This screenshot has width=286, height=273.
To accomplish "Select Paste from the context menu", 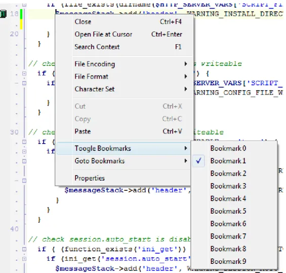I will [124, 131].
